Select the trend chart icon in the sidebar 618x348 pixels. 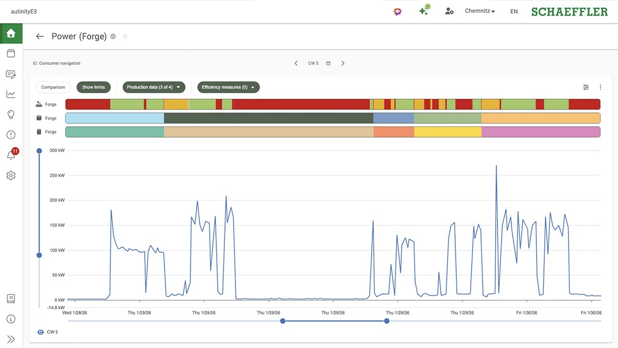(x=11, y=93)
